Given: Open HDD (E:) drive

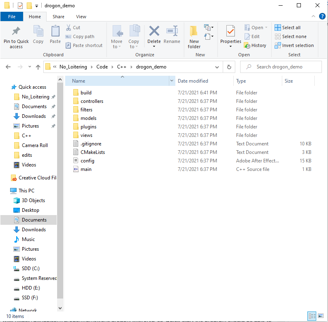Looking at the screenshot, I should click(27, 288).
